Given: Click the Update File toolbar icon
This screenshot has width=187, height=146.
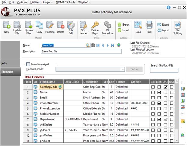Looking at the screenshot, I should (x=17, y=27).
